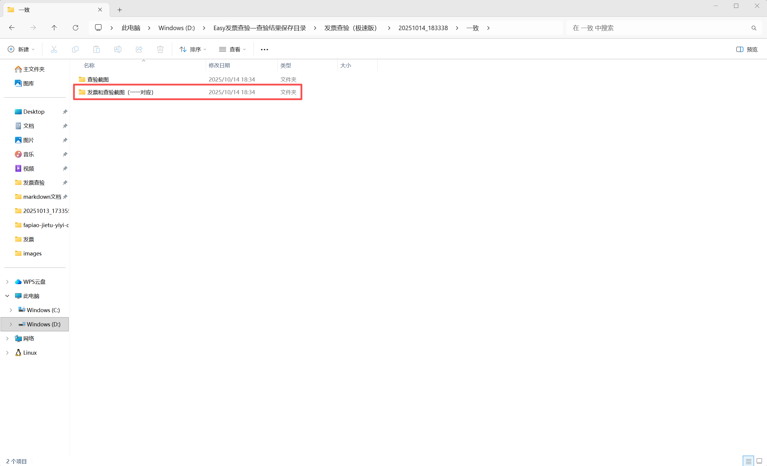Switch to details view icon at bottom right
This screenshot has height=466, width=767.
748,461
